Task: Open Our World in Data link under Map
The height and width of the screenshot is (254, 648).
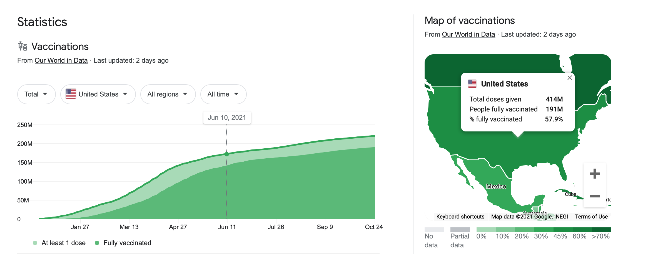Action: coord(468,34)
